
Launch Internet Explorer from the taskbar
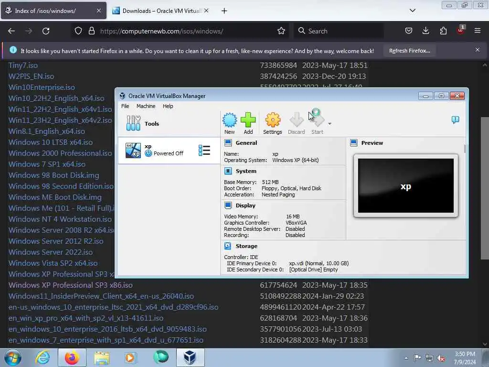pos(43,357)
